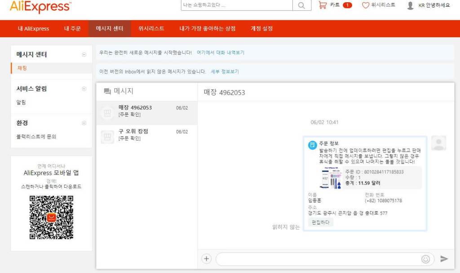Click the QR code image
This screenshot has width=460, height=273.
click(51, 217)
